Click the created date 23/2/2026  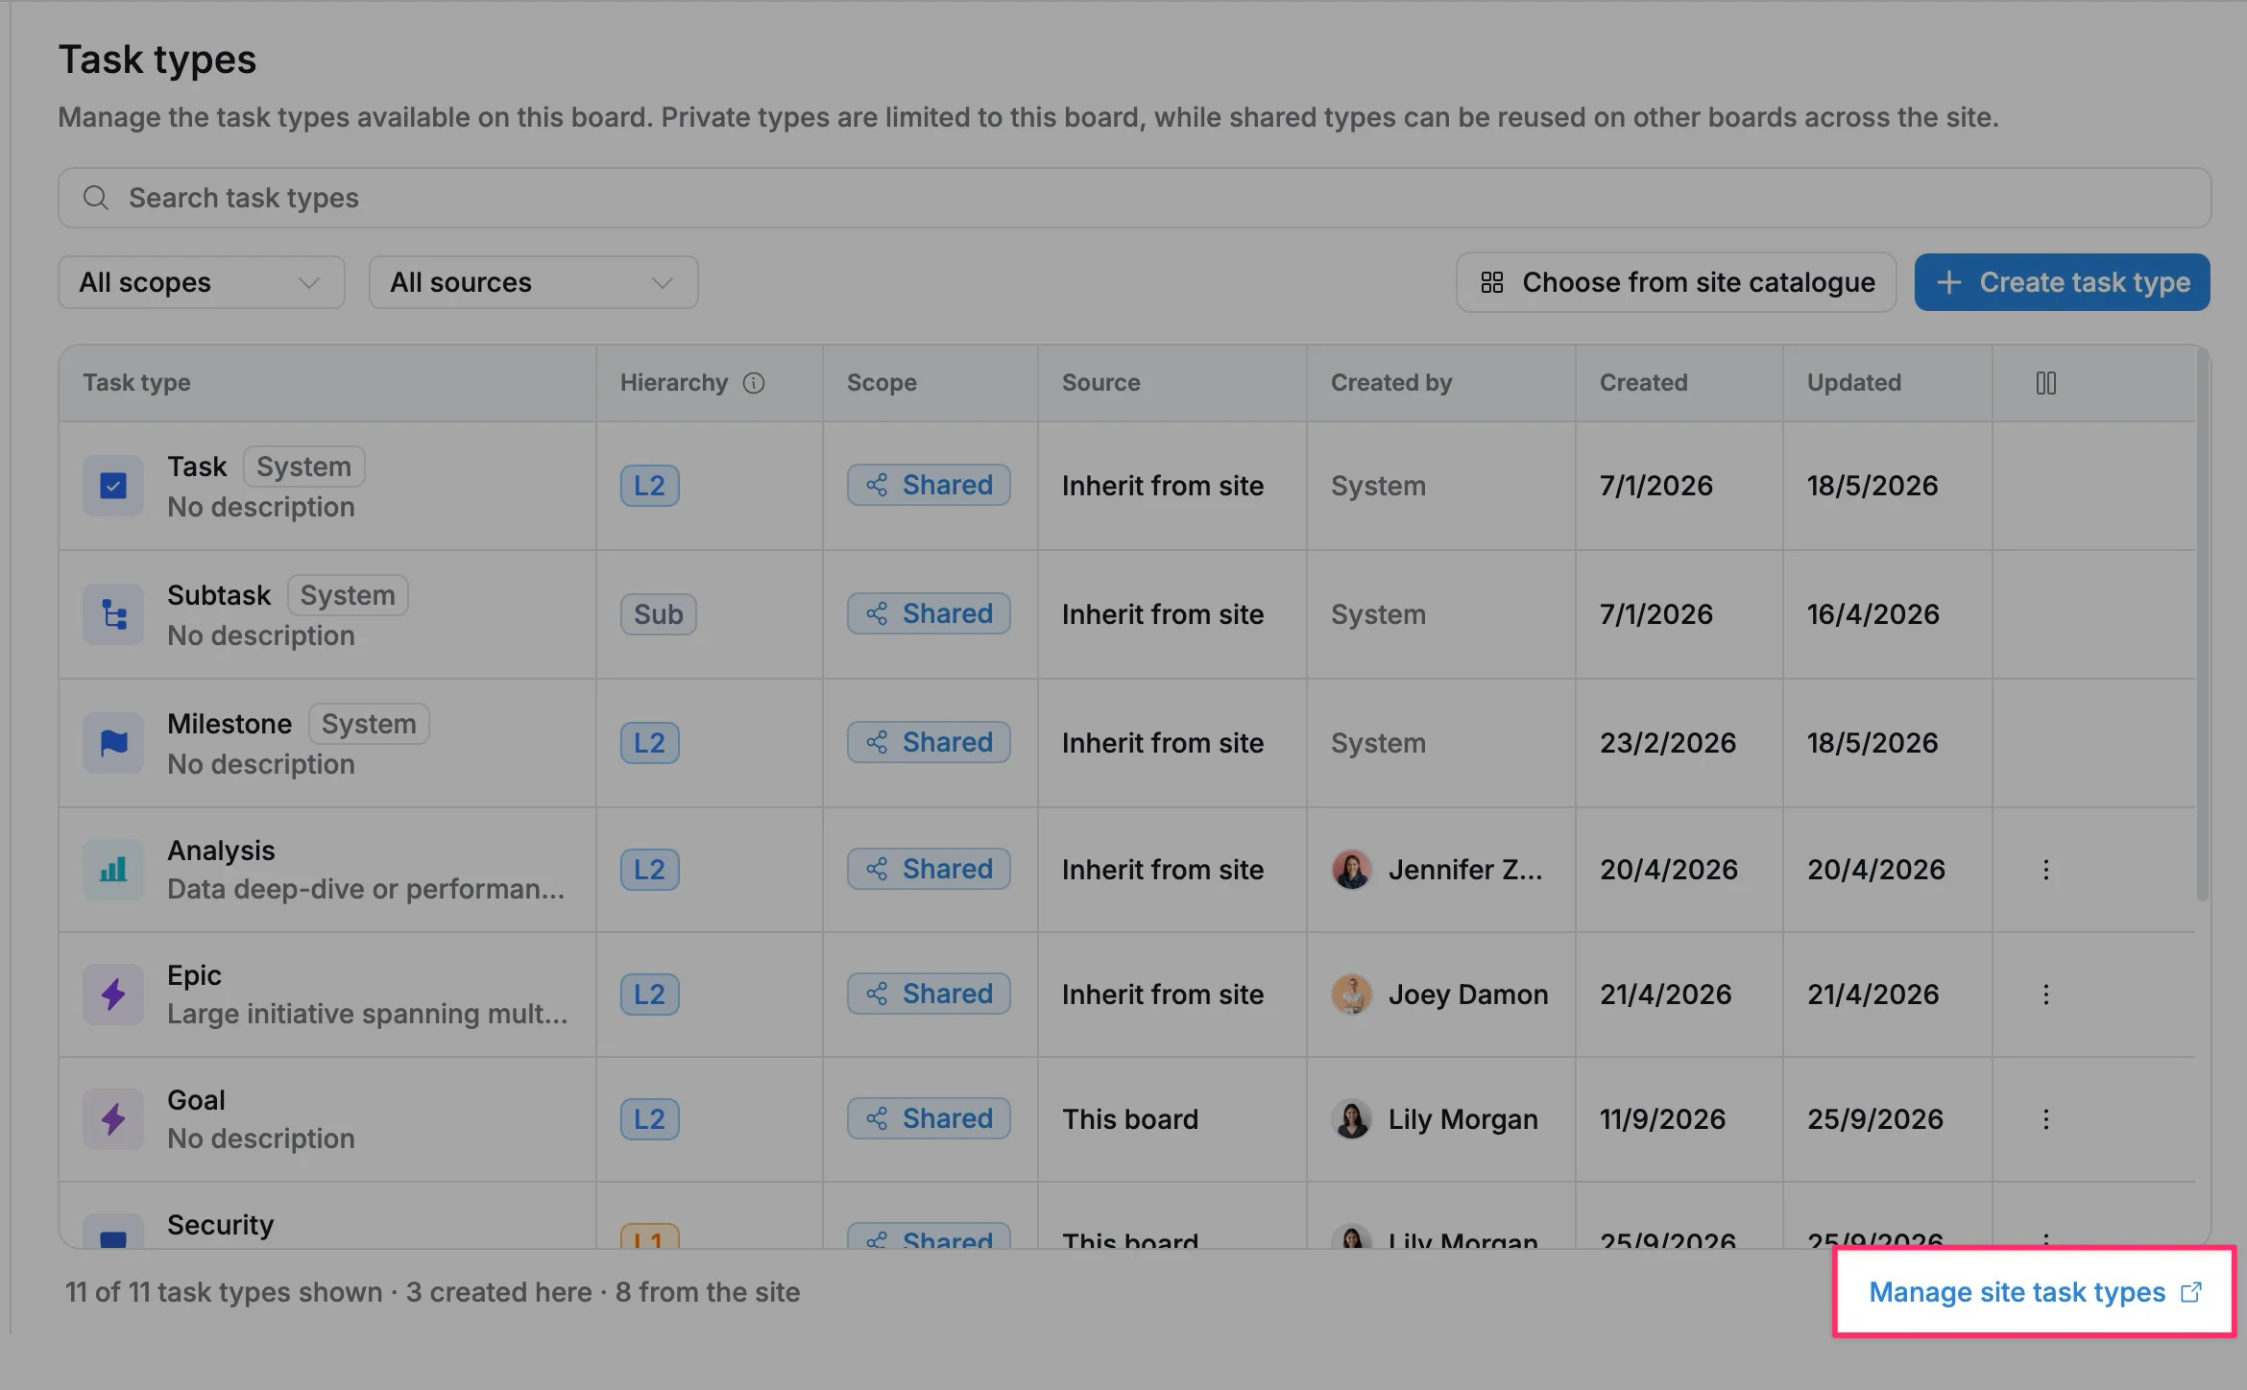tap(1668, 743)
